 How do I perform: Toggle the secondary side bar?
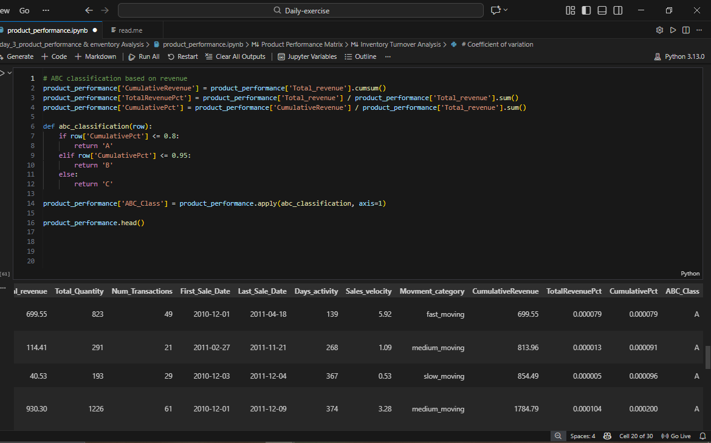point(618,10)
